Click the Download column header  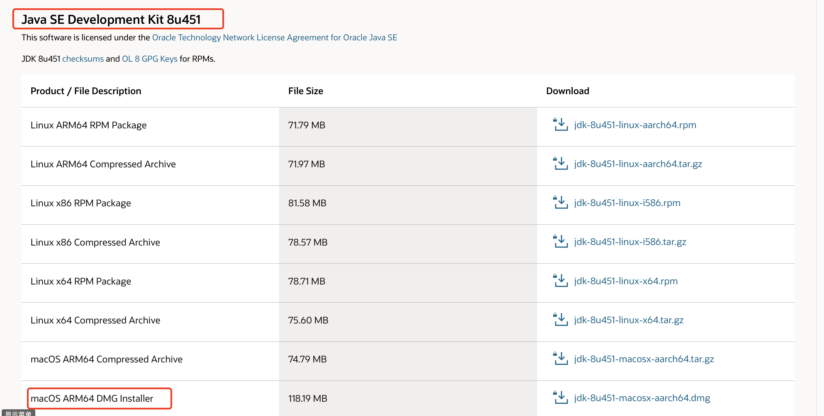click(567, 91)
